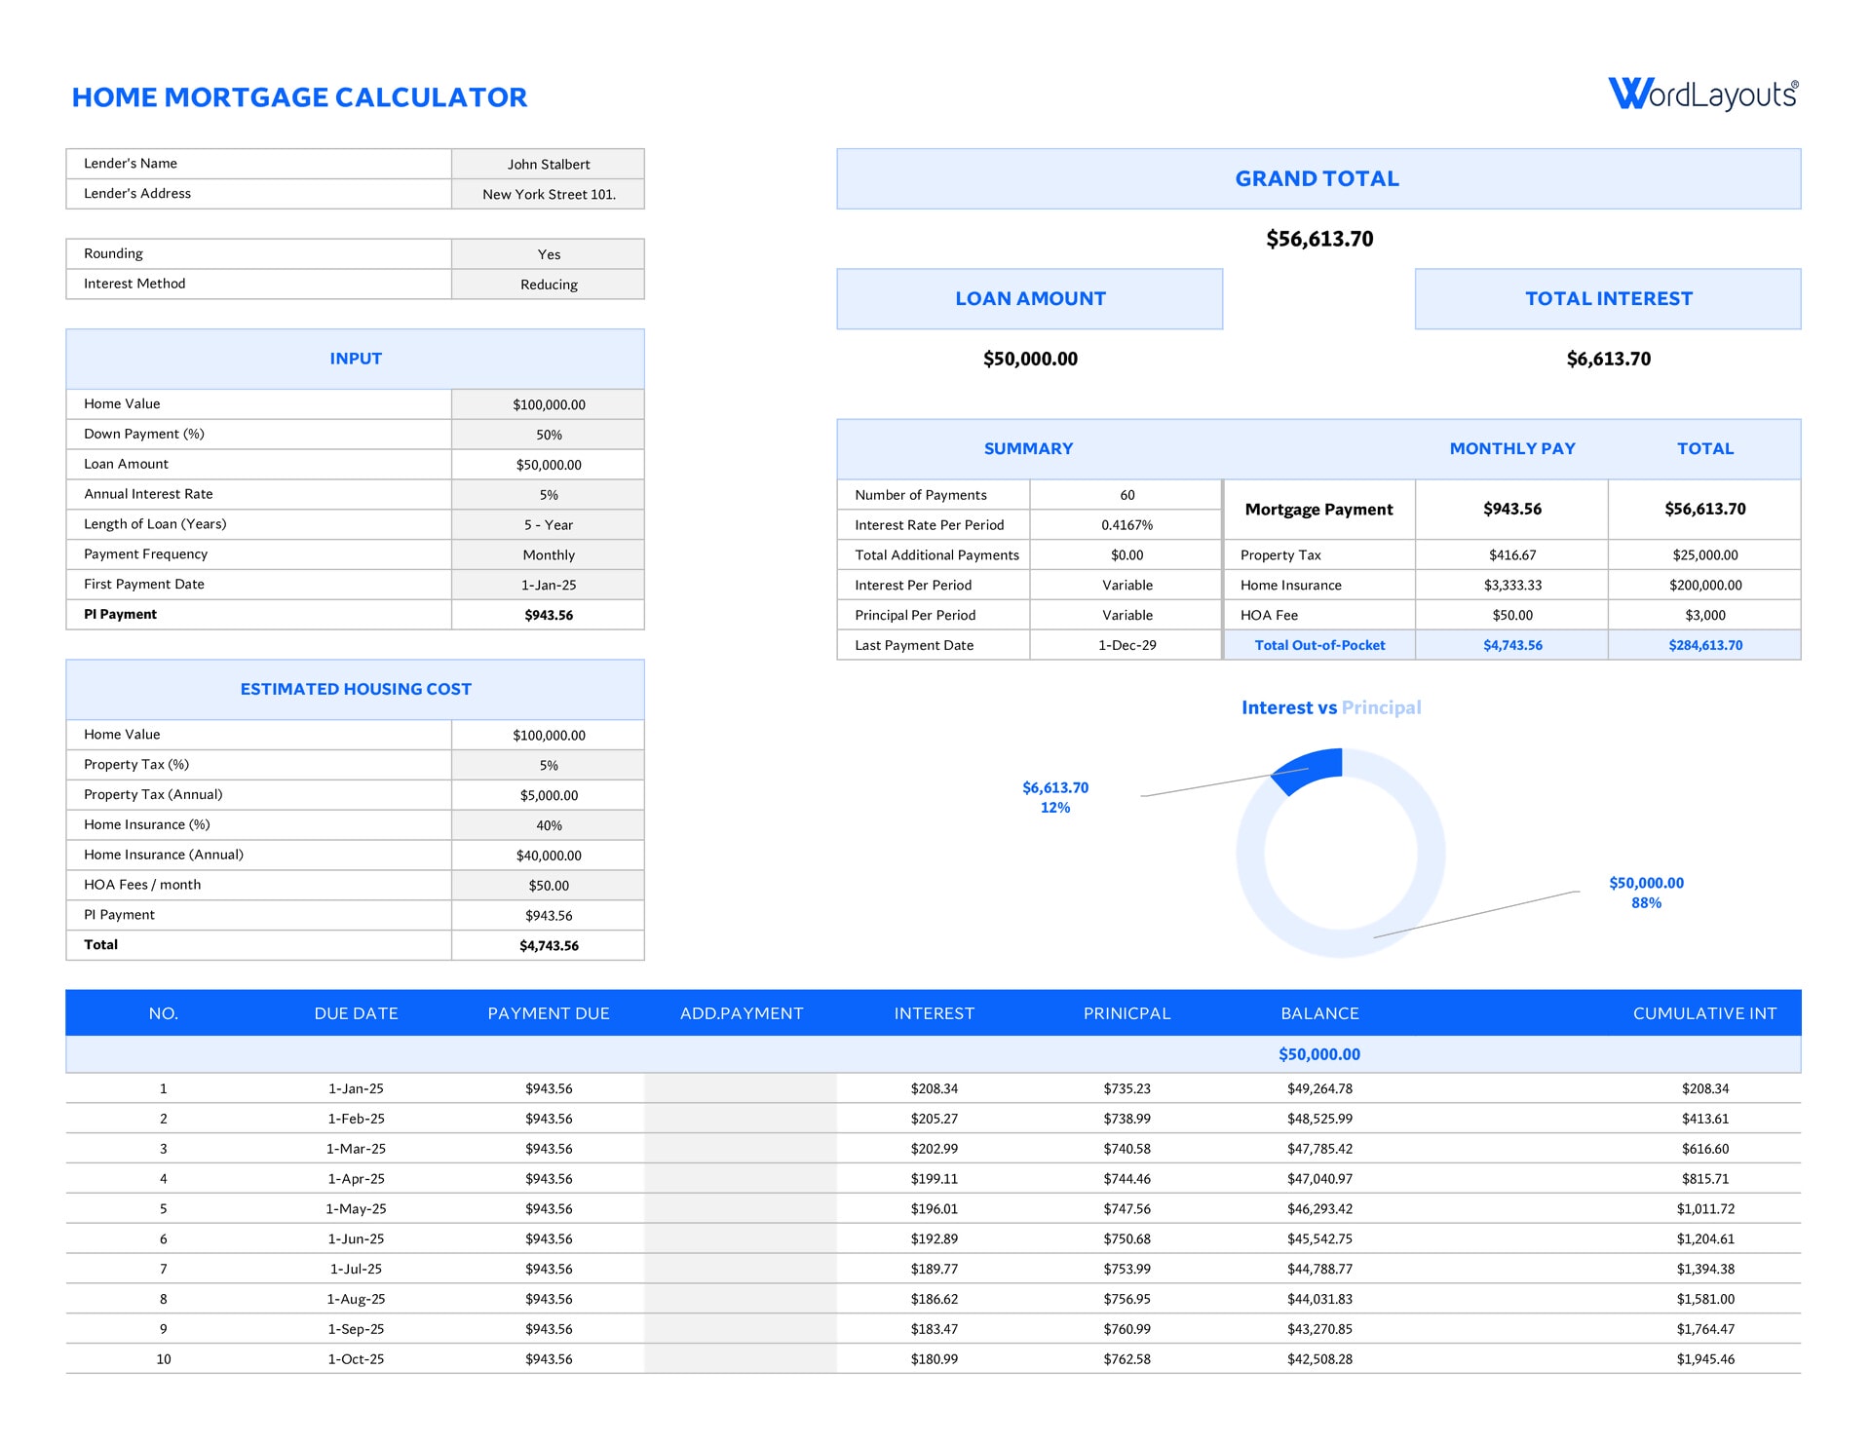Click the WordLayouts logo
This screenshot has height=1446, width=1871.
(x=1702, y=95)
